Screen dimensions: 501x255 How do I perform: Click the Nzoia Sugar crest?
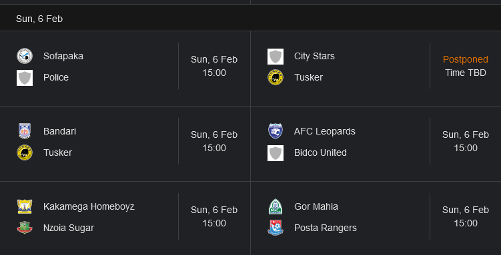click(x=25, y=228)
